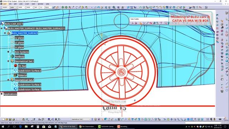The width and height of the screenshot is (229, 129).
Task: Open the Insert menu
Action: (x=27, y=4)
